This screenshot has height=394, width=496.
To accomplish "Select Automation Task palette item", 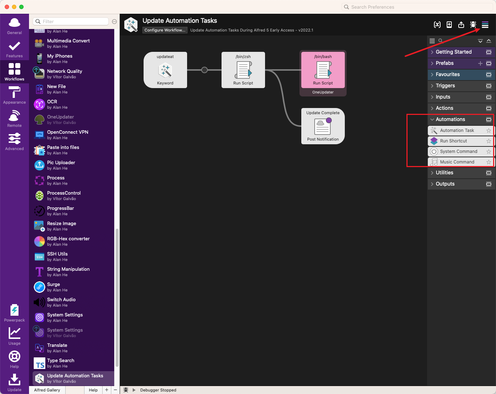I will point(457,130).
